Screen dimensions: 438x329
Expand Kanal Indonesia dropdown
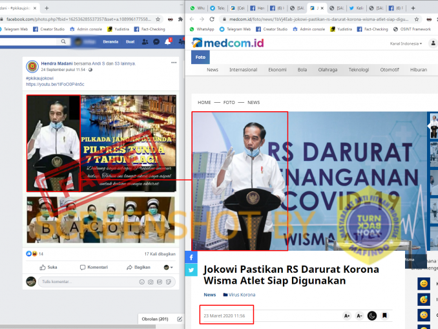[x=406, y=43]
